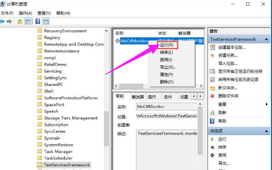Click the details pane scrollbar up arrow

tap(200, 104)
